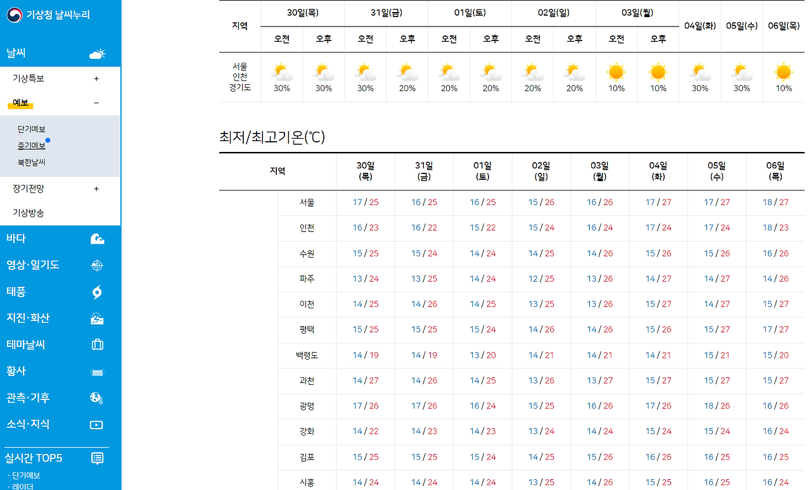Click the 02일(일) 오후 partly cloudy icon
Screen dimensions: 811x490
[x=575, y=72]
